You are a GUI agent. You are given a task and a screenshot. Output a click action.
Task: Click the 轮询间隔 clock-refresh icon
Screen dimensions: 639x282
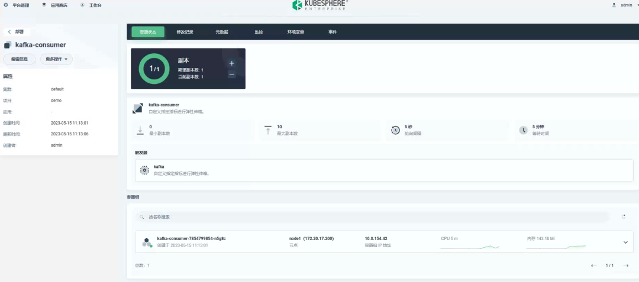(x=395, y=130)
